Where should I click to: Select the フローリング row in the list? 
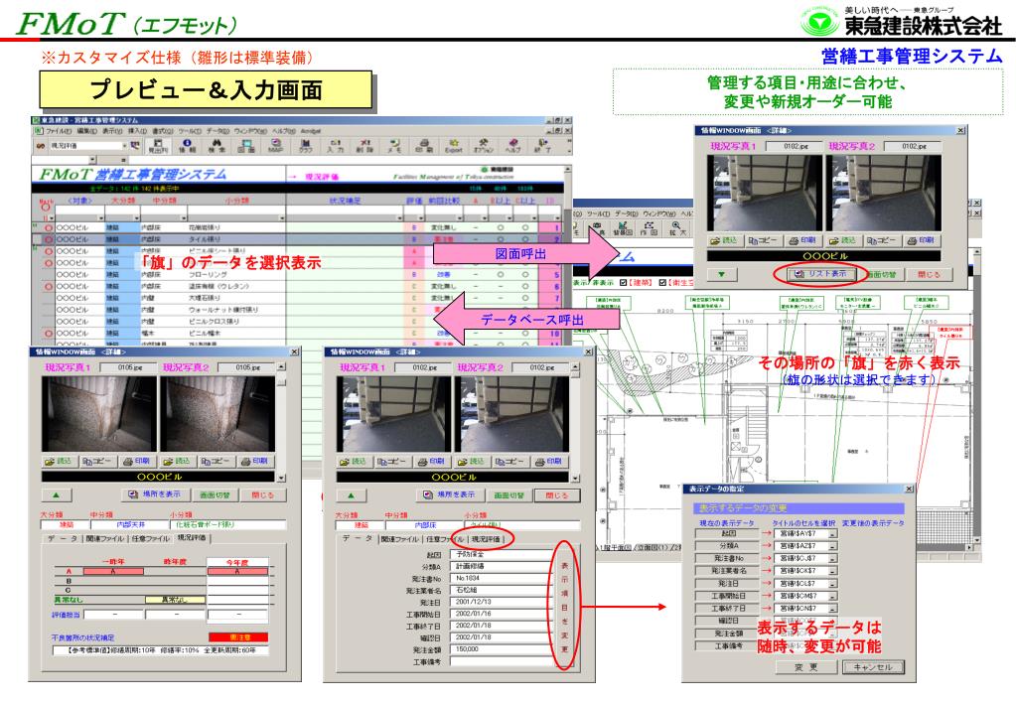tap(298, 275)
